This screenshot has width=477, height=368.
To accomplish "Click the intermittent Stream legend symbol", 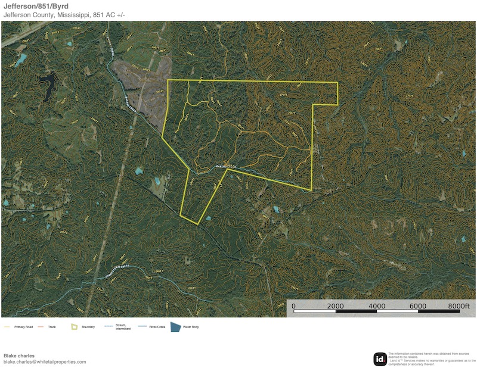I will (x=109, y=327).
